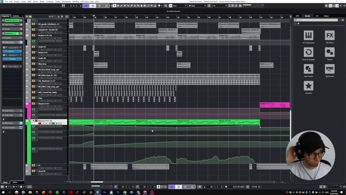The width and height of the screenshot is (346, 195).
Task: Open the File menu
Action: coord(6,1)
